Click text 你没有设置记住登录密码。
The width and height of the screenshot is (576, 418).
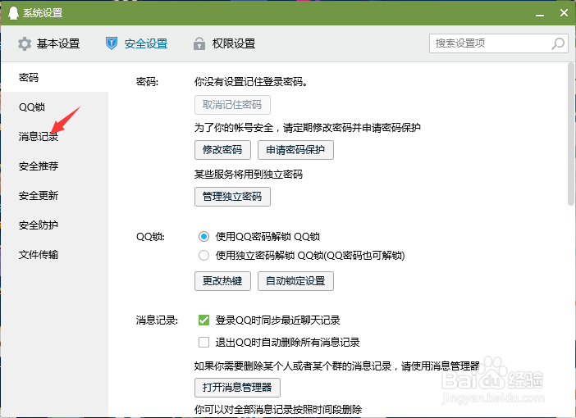tap(251, 81)
